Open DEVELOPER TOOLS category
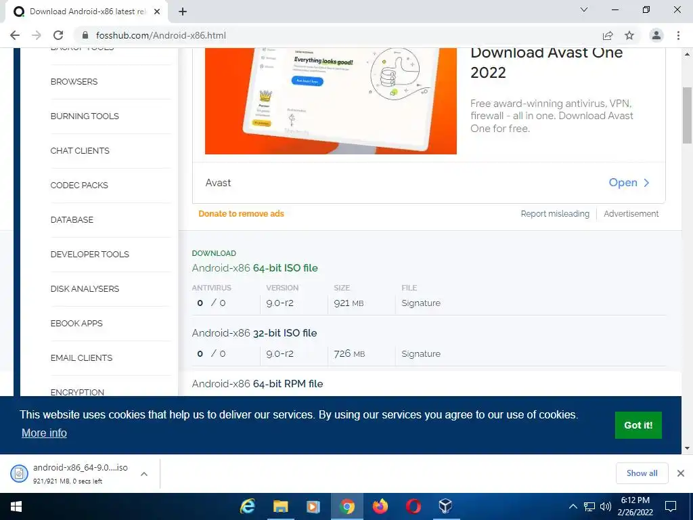The width and height of the screenshot is (693, 520). 90,255
